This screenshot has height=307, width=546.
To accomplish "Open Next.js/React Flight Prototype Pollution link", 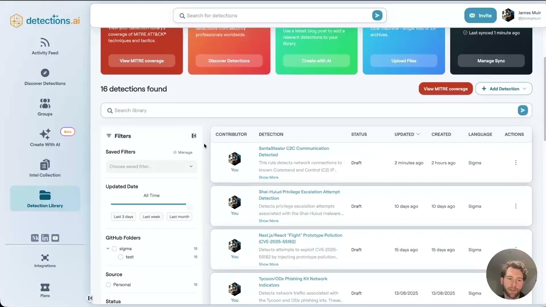I will 301,238.
